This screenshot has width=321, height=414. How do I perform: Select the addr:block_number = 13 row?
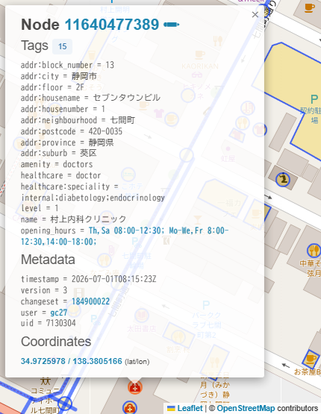(67, 65)
